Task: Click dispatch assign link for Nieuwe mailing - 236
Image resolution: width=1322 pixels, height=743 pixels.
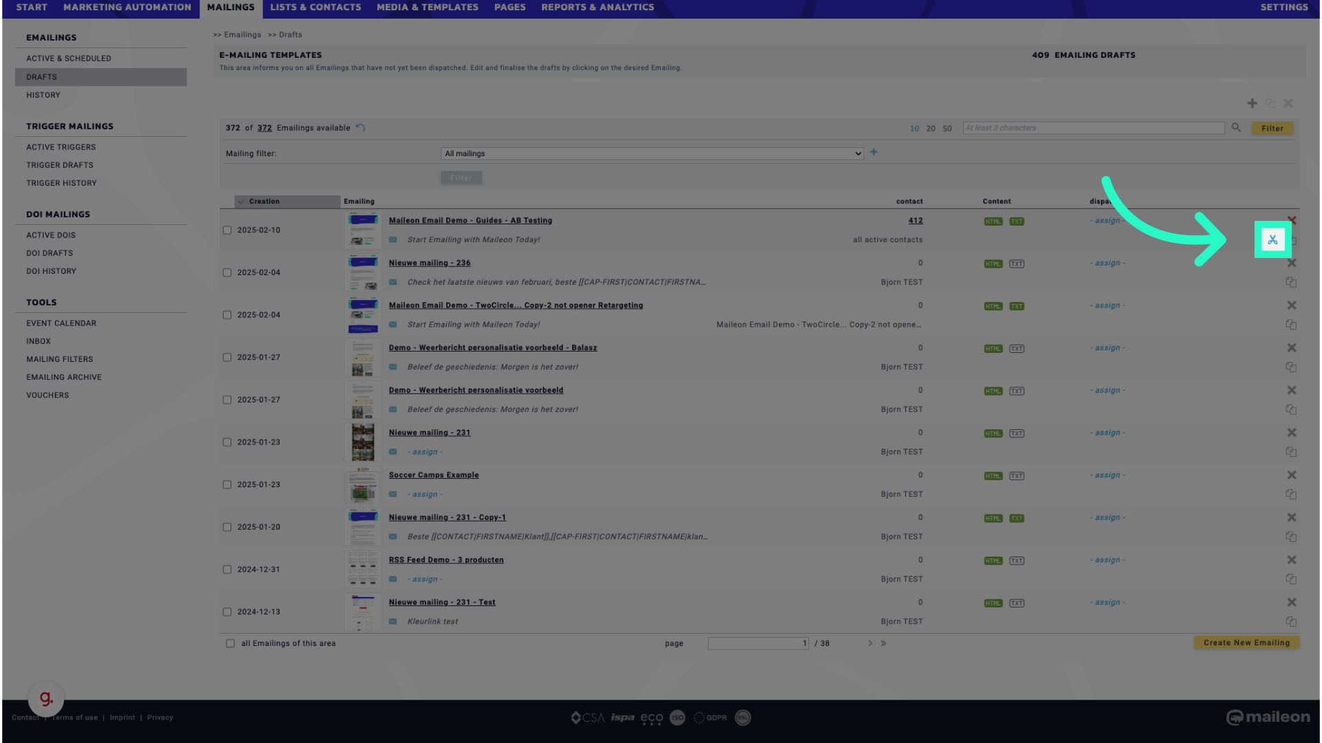Action: click(x=1107, y=263)
